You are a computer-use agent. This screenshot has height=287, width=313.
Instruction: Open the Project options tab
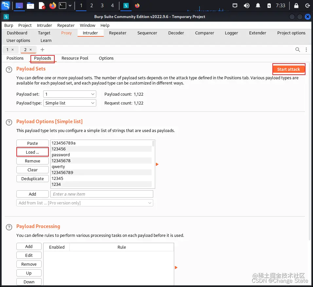click(291, 33)
